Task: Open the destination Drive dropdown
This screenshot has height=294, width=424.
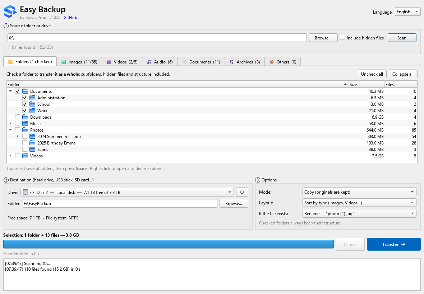Action: [127, 192]
